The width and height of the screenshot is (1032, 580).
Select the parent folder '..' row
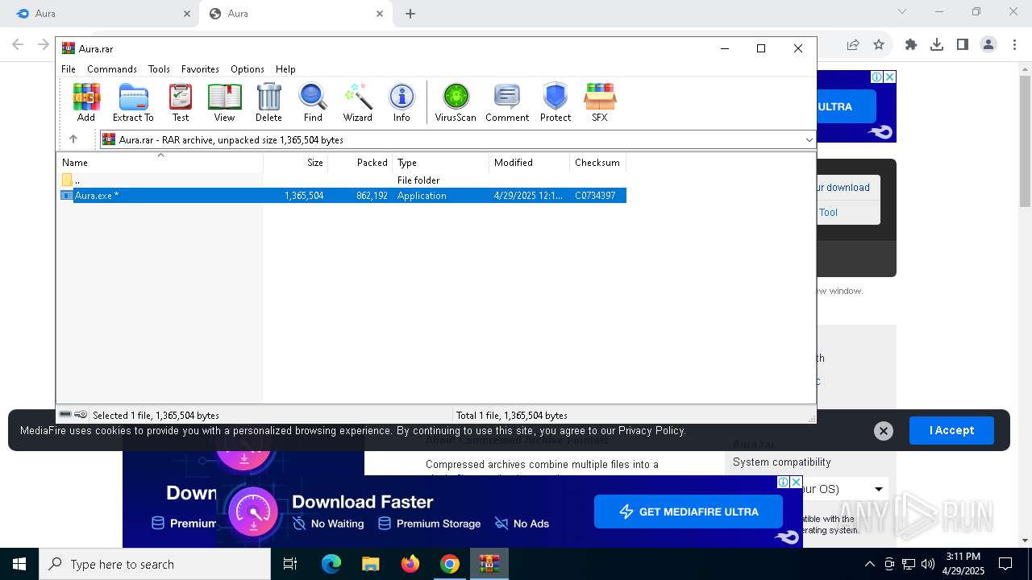coord(342,180)
